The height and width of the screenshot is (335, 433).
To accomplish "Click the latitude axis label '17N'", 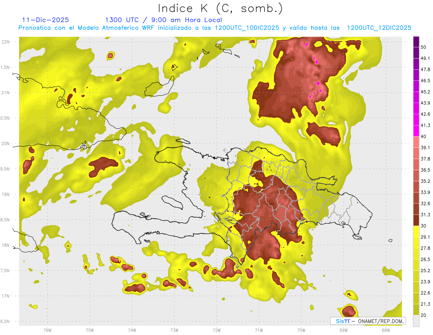I will tap(5, 296).
